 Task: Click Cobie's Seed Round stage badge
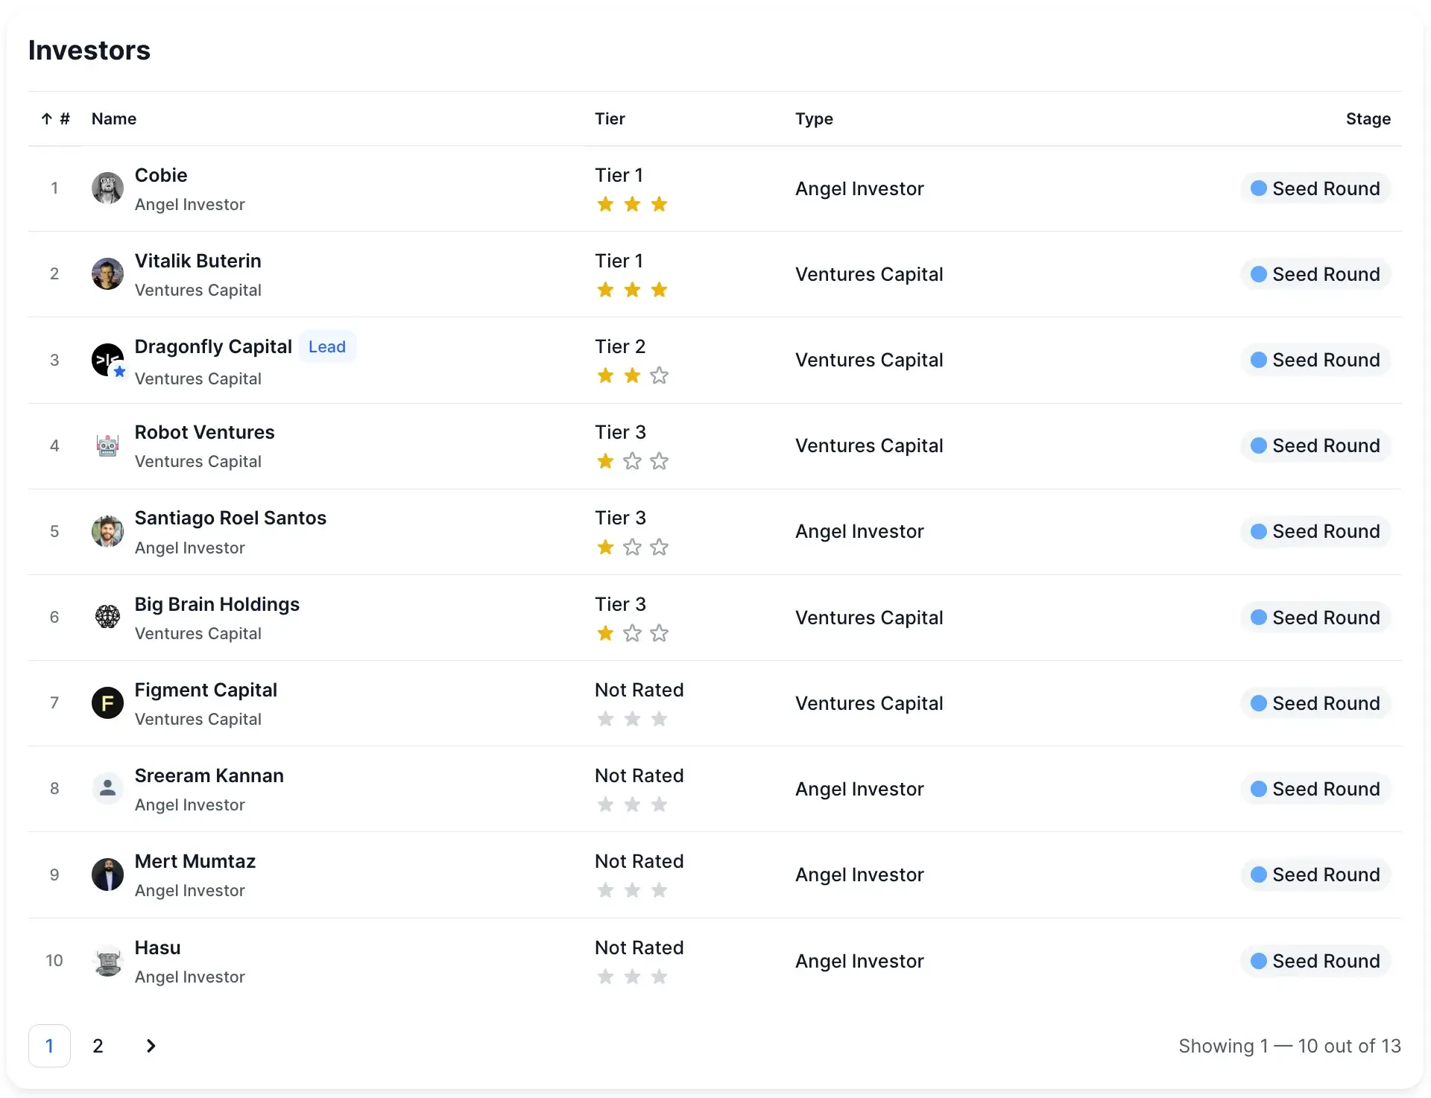[x=1315, y=188]
